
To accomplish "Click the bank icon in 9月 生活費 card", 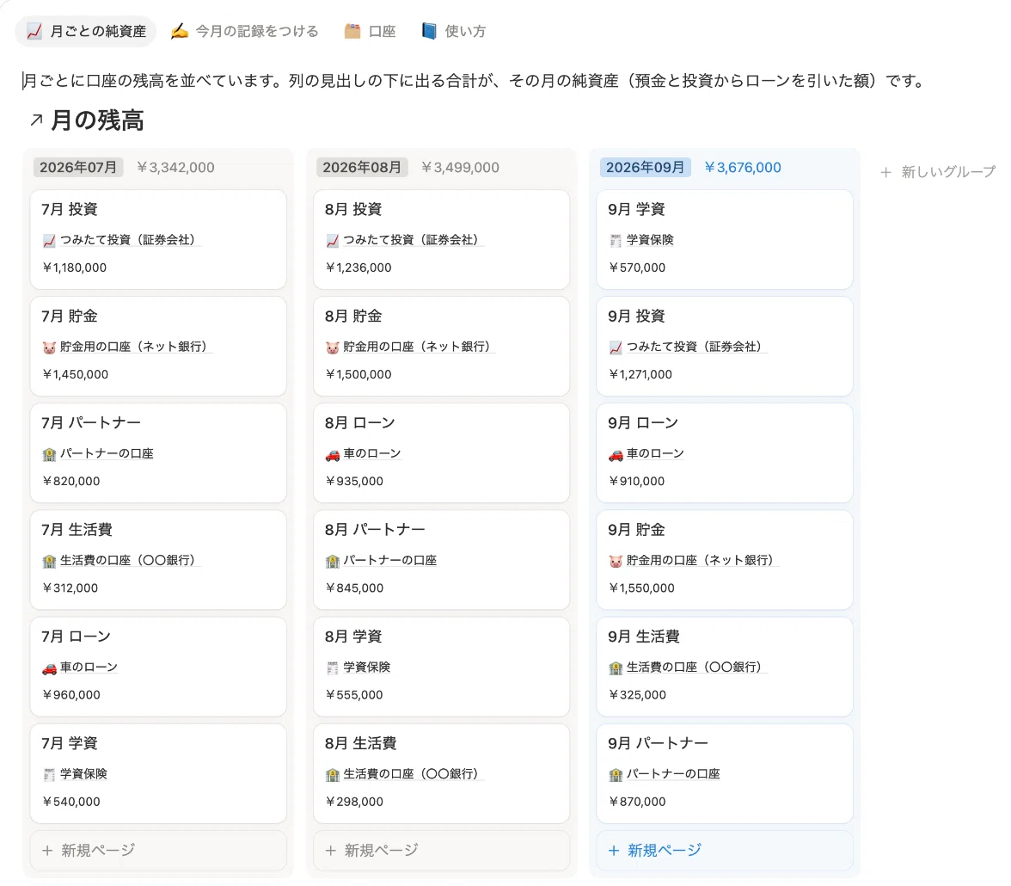I will (x=616, y=668).
